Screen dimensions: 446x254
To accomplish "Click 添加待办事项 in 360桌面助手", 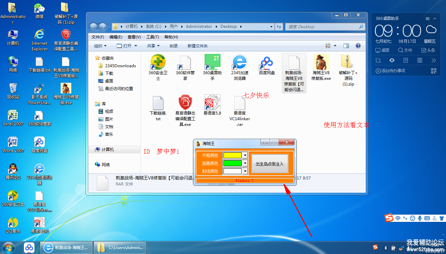I will click(x=391, y=71).
